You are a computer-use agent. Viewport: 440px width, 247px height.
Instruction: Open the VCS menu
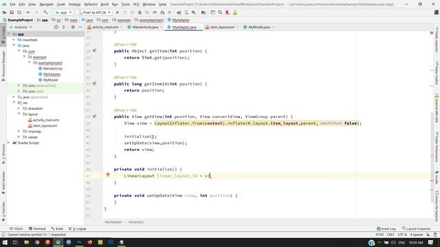click(x=136, y=4)
